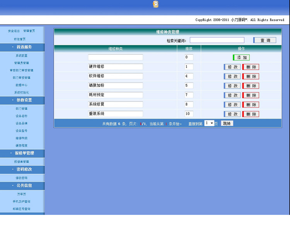Toggle the 密码修改 section header

pos(22,170)
